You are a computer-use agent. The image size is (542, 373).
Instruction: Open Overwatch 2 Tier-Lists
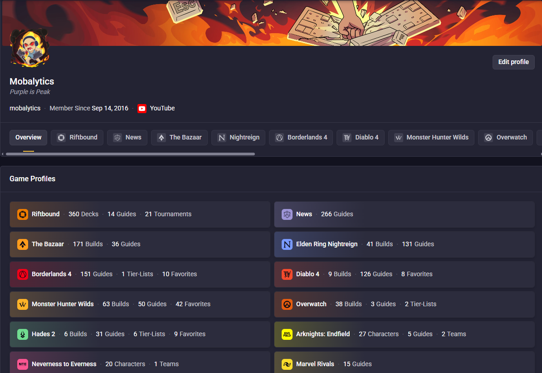point(420,304)
